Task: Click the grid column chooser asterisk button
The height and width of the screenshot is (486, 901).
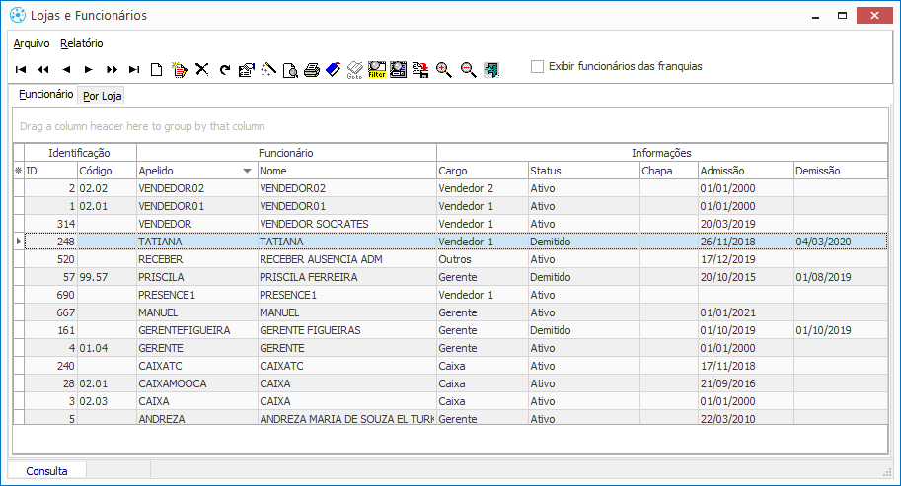Action: [18, 171]
